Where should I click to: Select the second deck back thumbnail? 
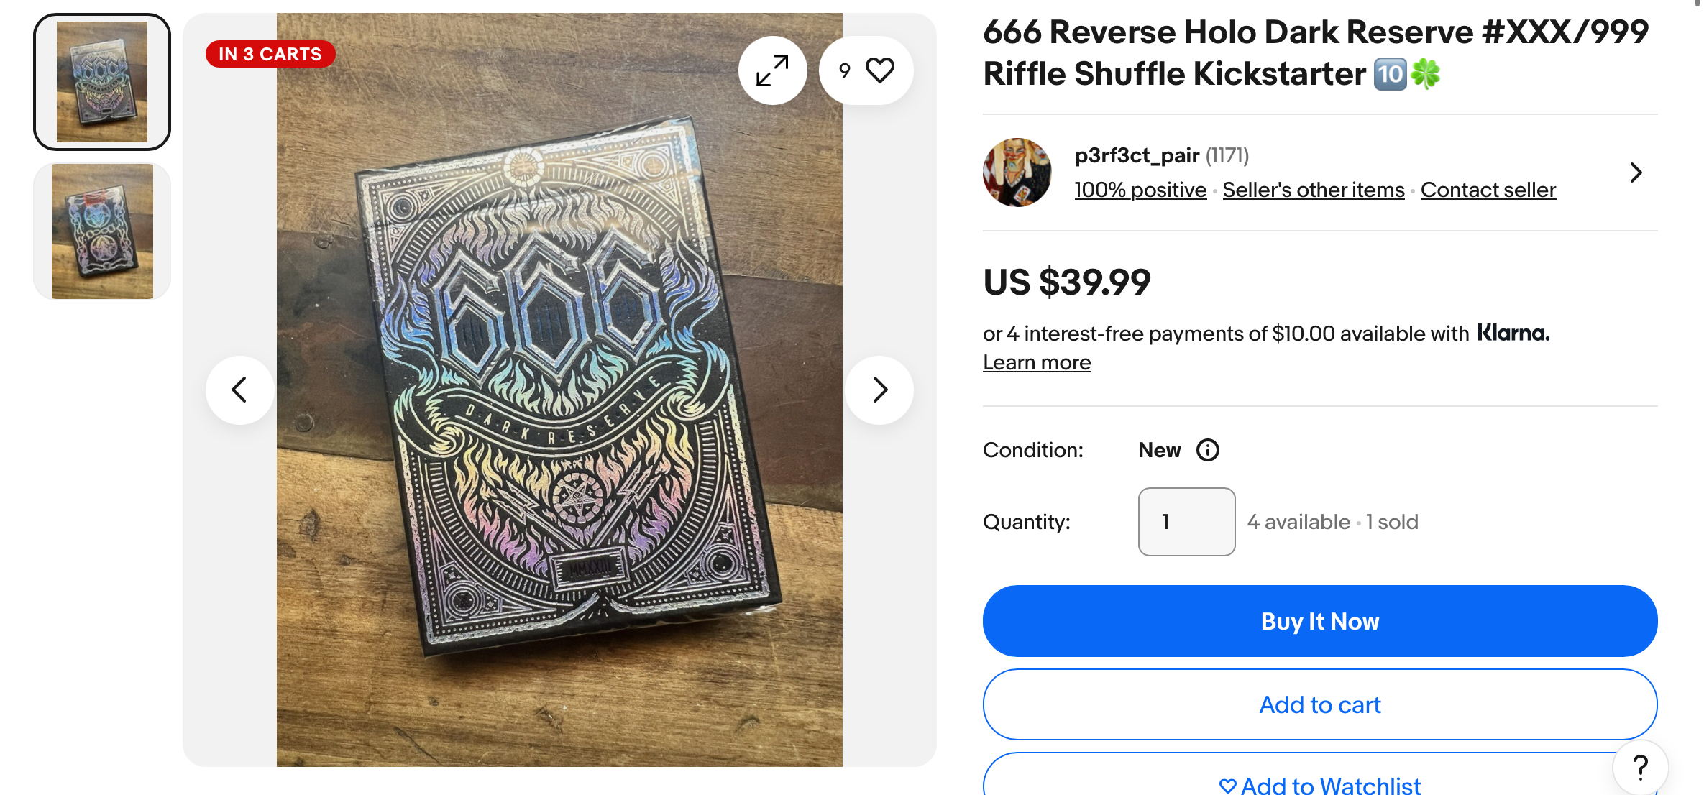[x=102, y=231]
